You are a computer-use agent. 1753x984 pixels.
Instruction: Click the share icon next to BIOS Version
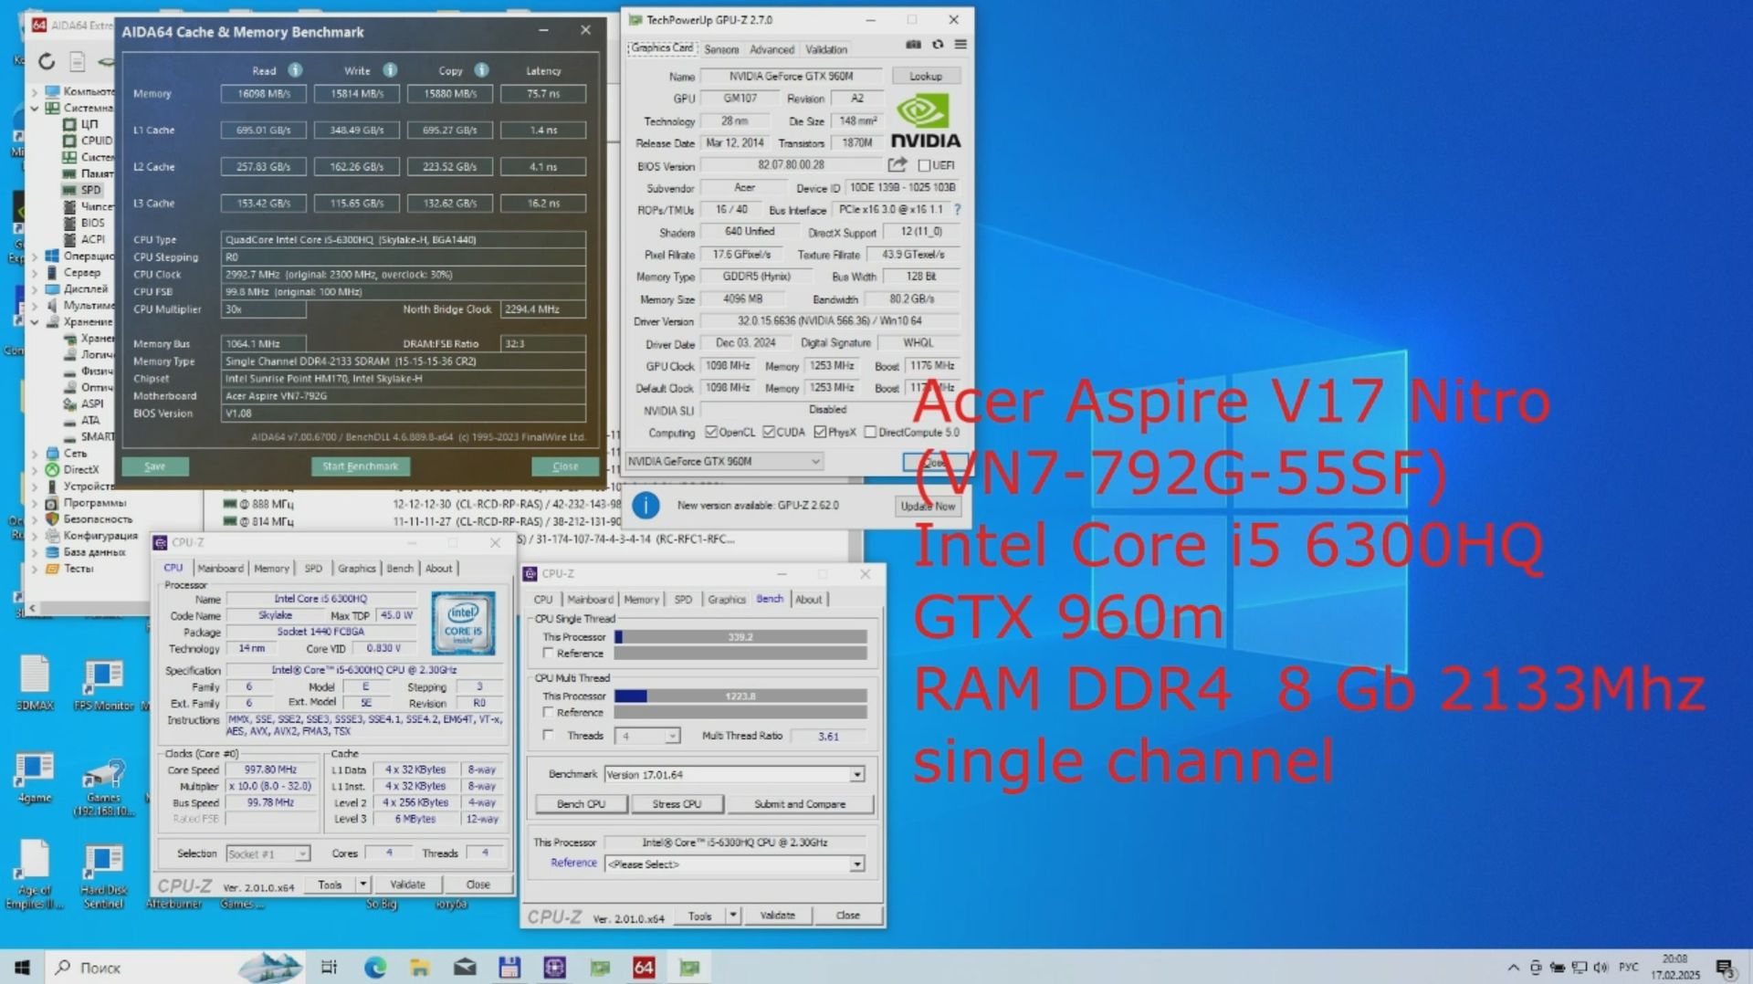pyautogui.click(x=898, y=165)
